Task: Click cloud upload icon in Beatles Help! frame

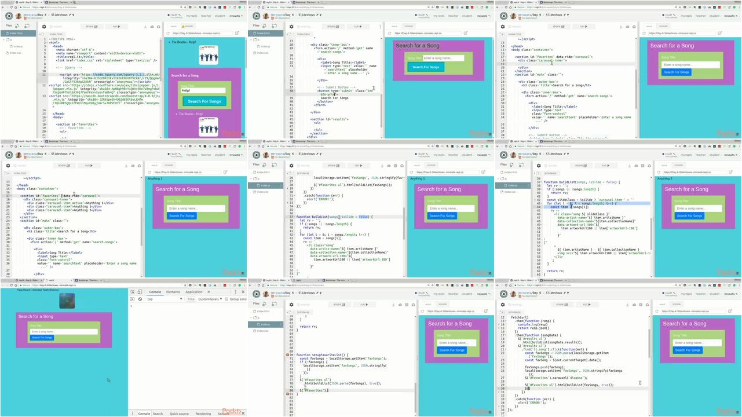Action: click(152, 27)
